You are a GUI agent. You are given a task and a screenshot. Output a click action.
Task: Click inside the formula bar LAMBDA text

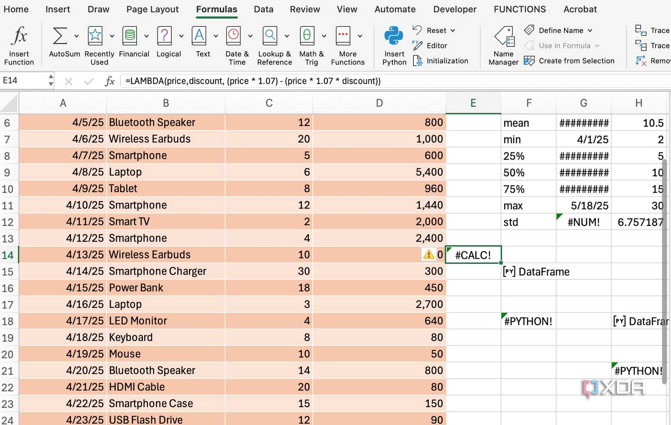(x=252, y=81)
